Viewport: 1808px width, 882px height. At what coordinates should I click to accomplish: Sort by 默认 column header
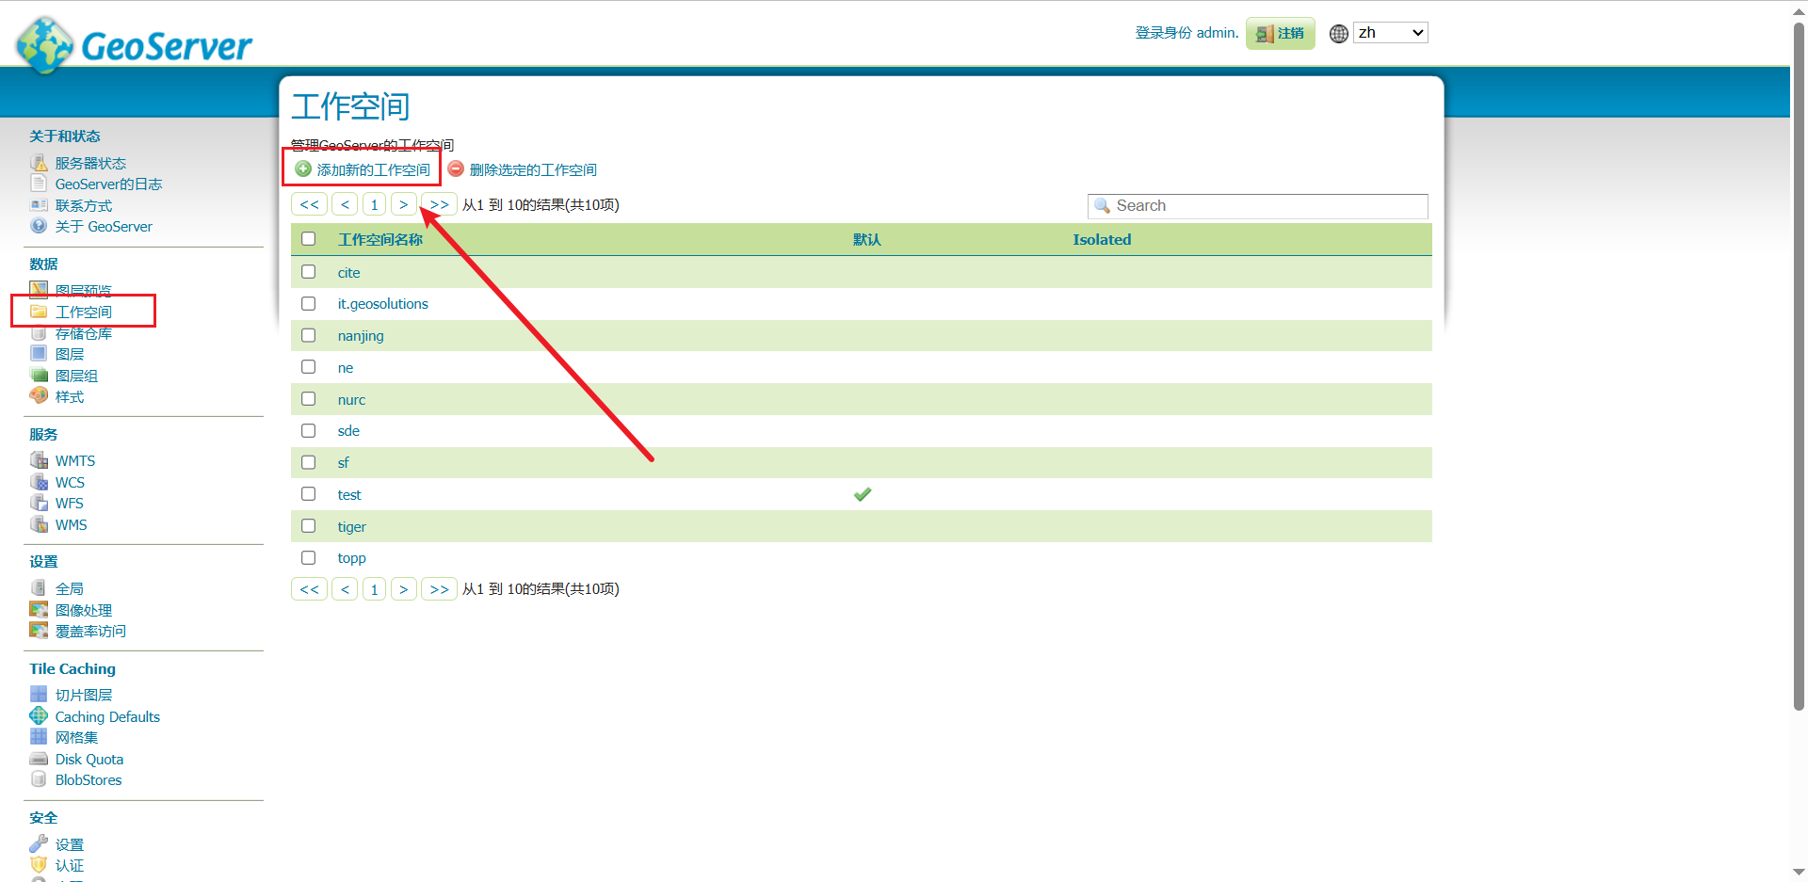pyautogui.click(x=867, y=240)
